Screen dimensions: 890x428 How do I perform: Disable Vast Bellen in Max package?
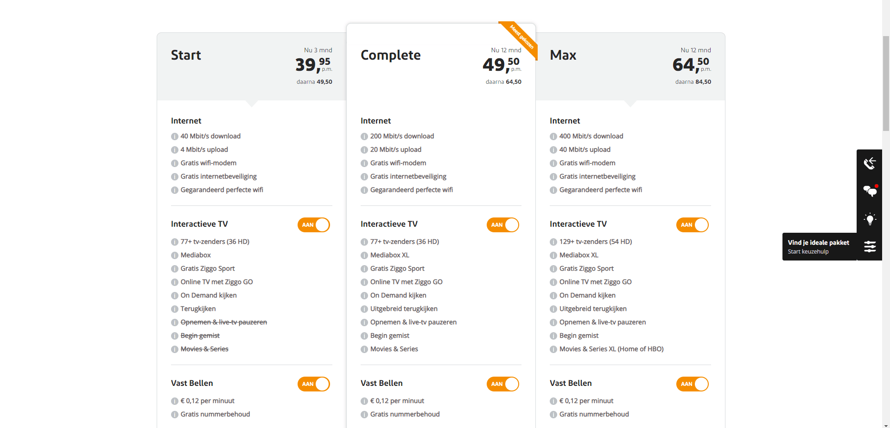tap(693, 384)
